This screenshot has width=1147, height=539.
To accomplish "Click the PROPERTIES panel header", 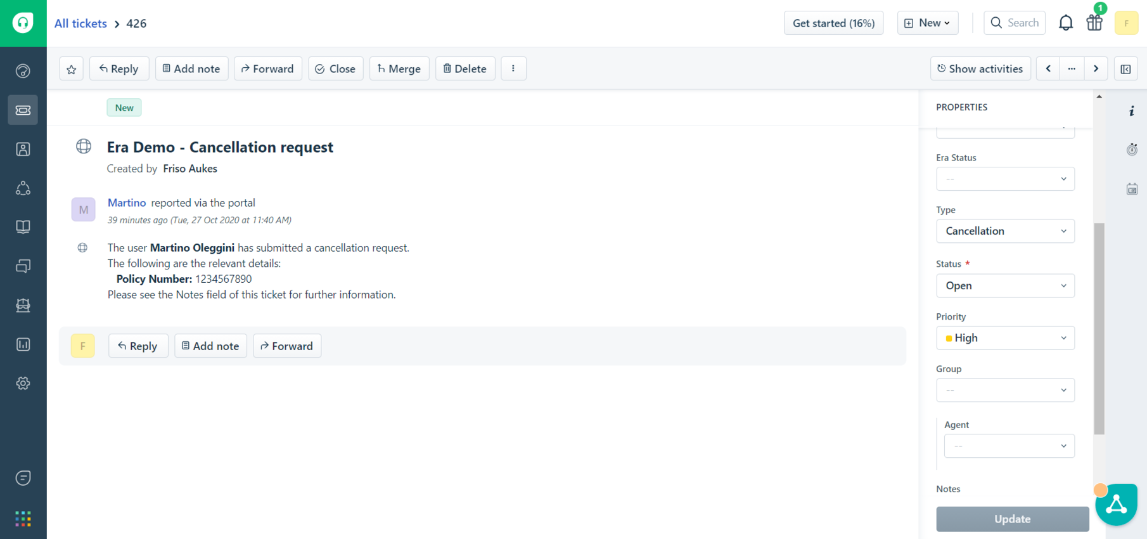I will pyautogui.click(x=961, y=107).
